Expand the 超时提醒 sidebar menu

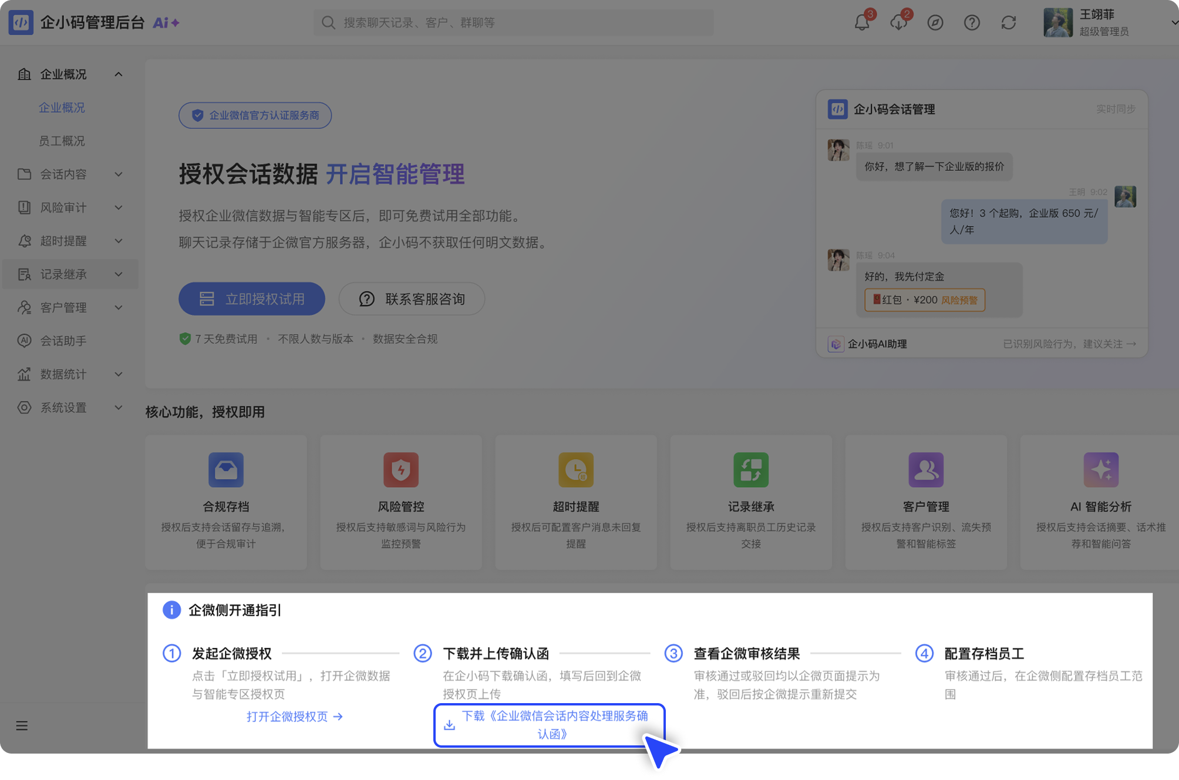[119, 241]
